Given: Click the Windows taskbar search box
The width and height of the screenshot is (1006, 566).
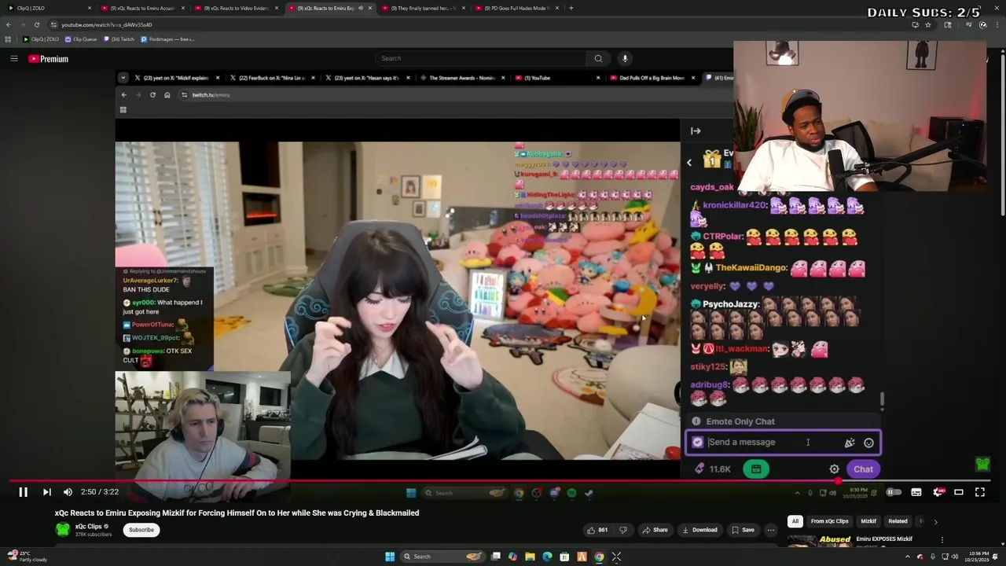Looking at the screenshot, I should (443, 557).
